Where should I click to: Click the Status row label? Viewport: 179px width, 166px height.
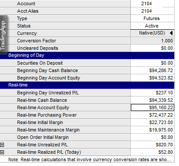pos(24,26)
